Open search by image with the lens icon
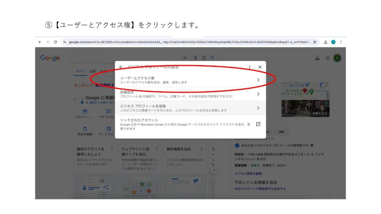Image resolution: width=381 pixels, height=214 pixels. pyautogui.click(x=204, y=58)
